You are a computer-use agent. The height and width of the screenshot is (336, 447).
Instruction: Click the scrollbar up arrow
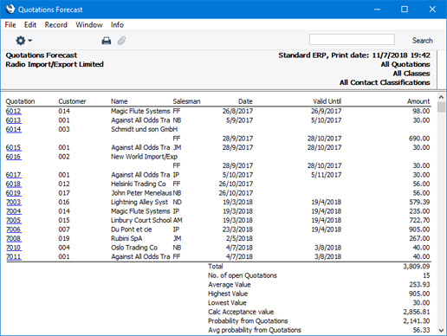[441, 97]
